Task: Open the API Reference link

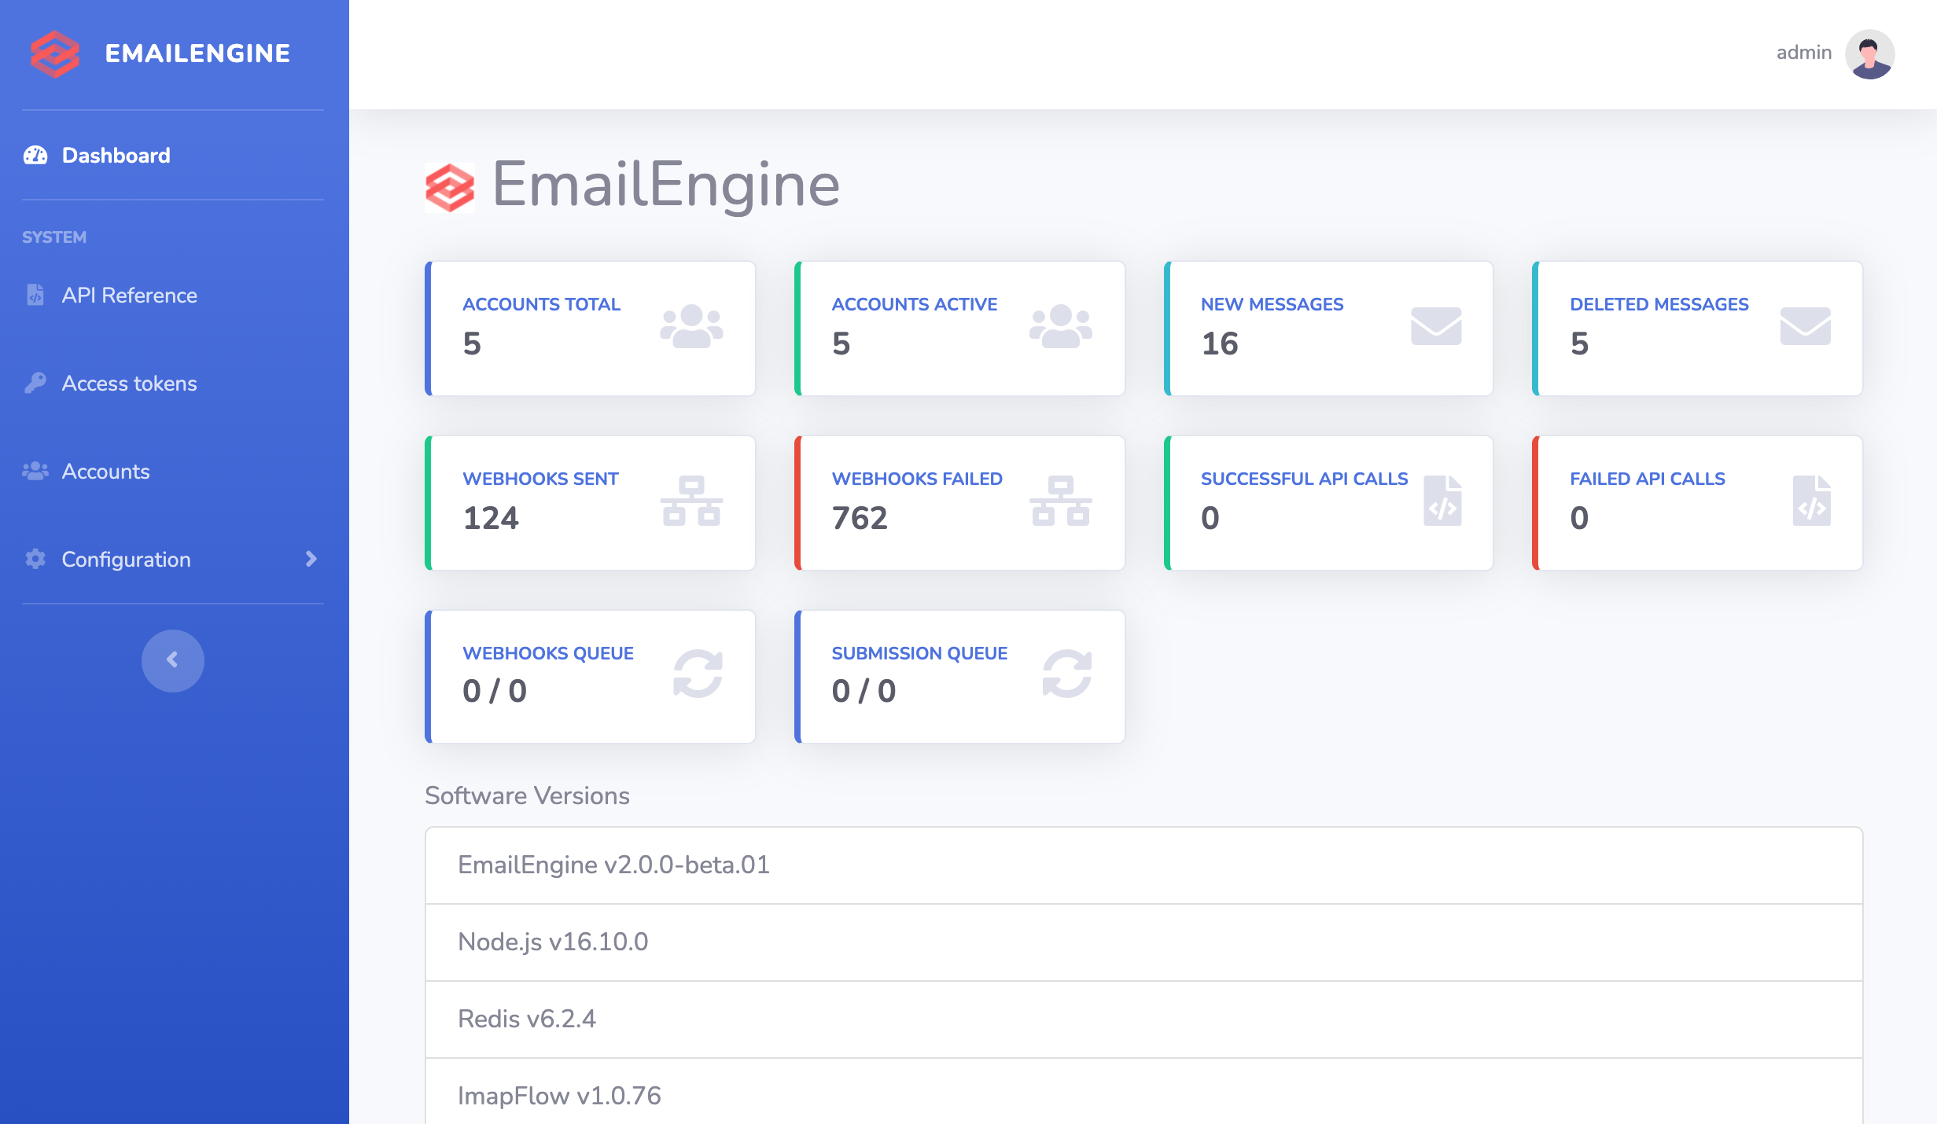Action: 130,295
